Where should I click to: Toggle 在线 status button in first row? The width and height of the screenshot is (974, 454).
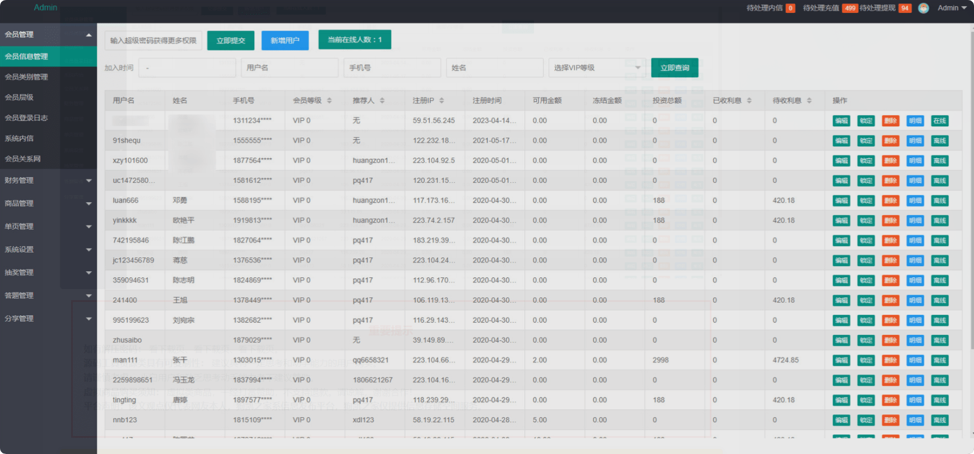tap(939, 121)
